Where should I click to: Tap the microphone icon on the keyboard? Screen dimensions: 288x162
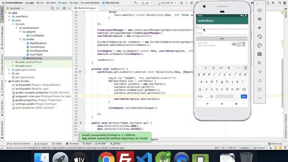[245, 67]
